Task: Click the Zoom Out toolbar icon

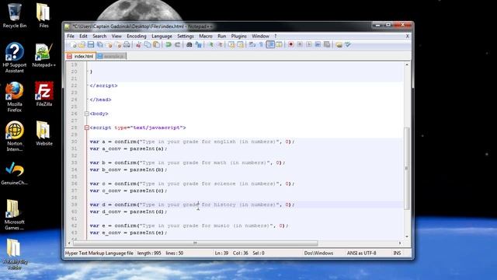Action: click(220, 45)
